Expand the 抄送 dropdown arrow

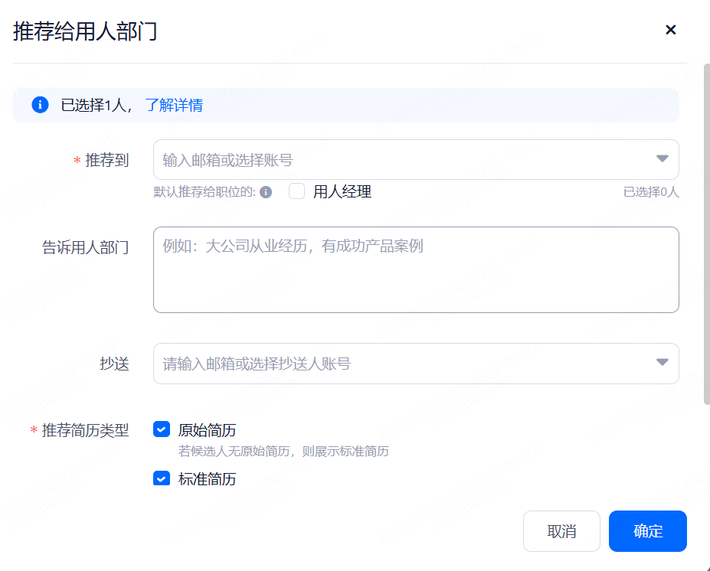[662, 363]
